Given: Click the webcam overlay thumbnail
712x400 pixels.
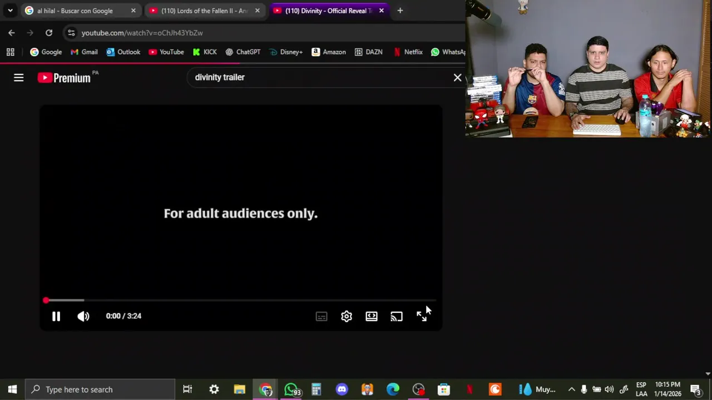Looking at the screenshot, I should (x=589, y=68).
